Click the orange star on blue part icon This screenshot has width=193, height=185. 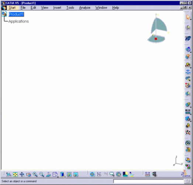188,160
